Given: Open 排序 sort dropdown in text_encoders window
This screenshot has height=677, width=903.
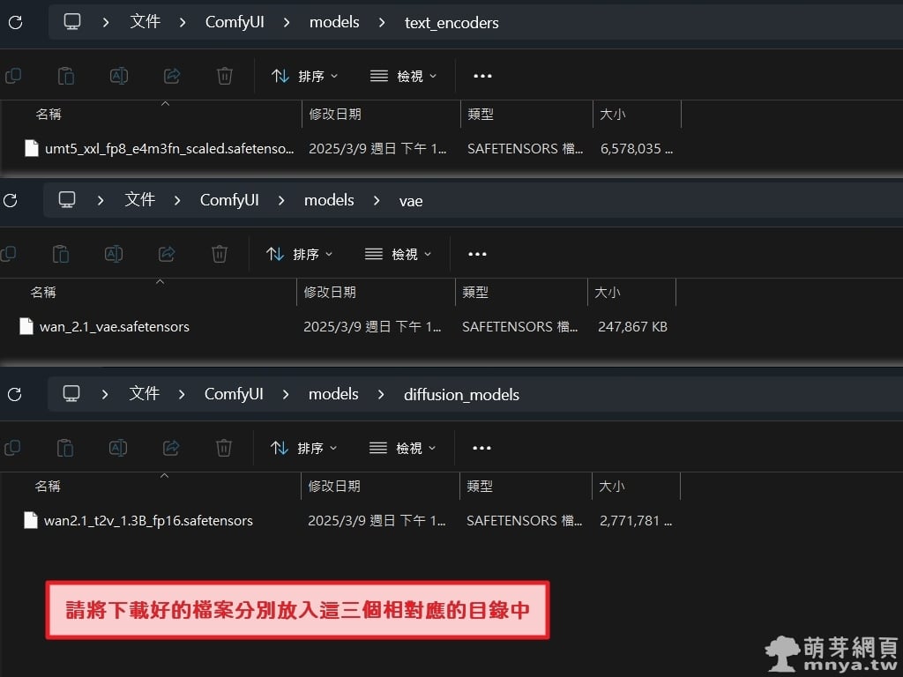Looking at the screenshot, I should [305, 77].
